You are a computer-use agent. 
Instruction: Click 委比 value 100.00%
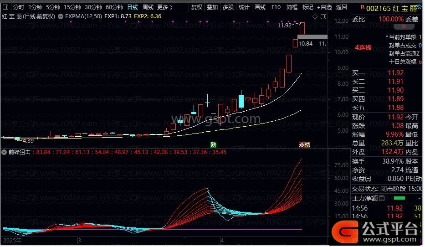tap(391, 19)
